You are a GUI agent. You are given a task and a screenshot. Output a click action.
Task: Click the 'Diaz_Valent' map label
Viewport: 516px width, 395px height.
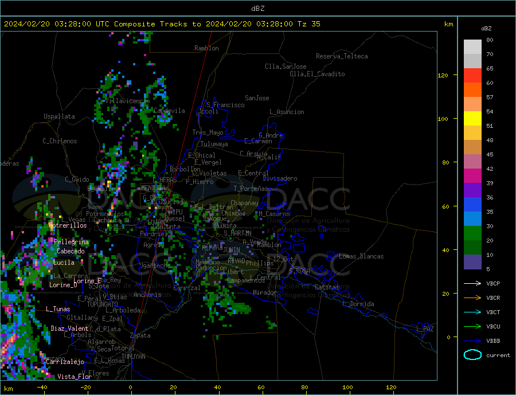[69, 328]
